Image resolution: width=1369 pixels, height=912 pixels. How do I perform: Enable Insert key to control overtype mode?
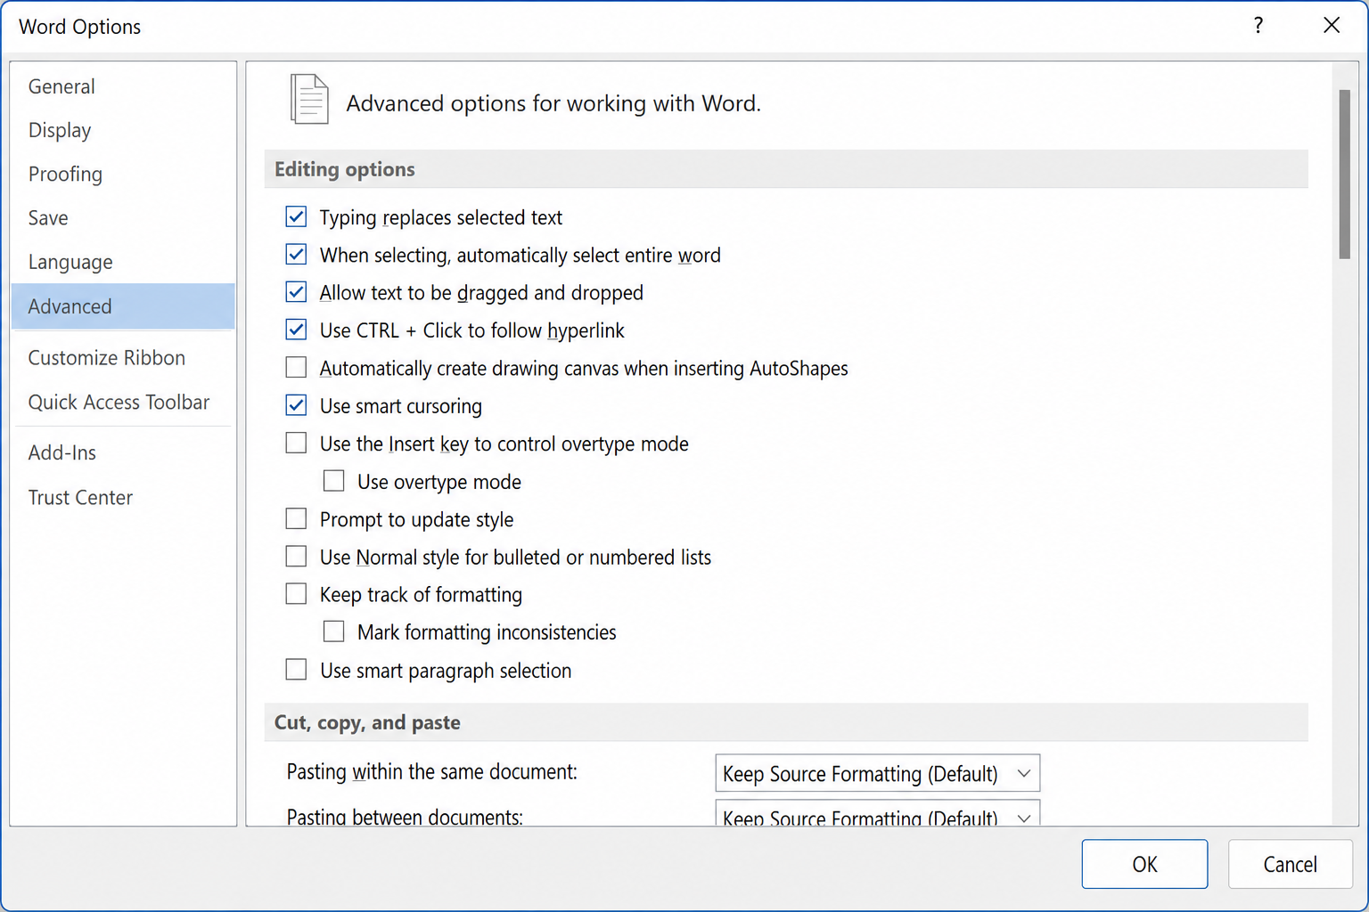pyautogui.click(x=296, y=444)
